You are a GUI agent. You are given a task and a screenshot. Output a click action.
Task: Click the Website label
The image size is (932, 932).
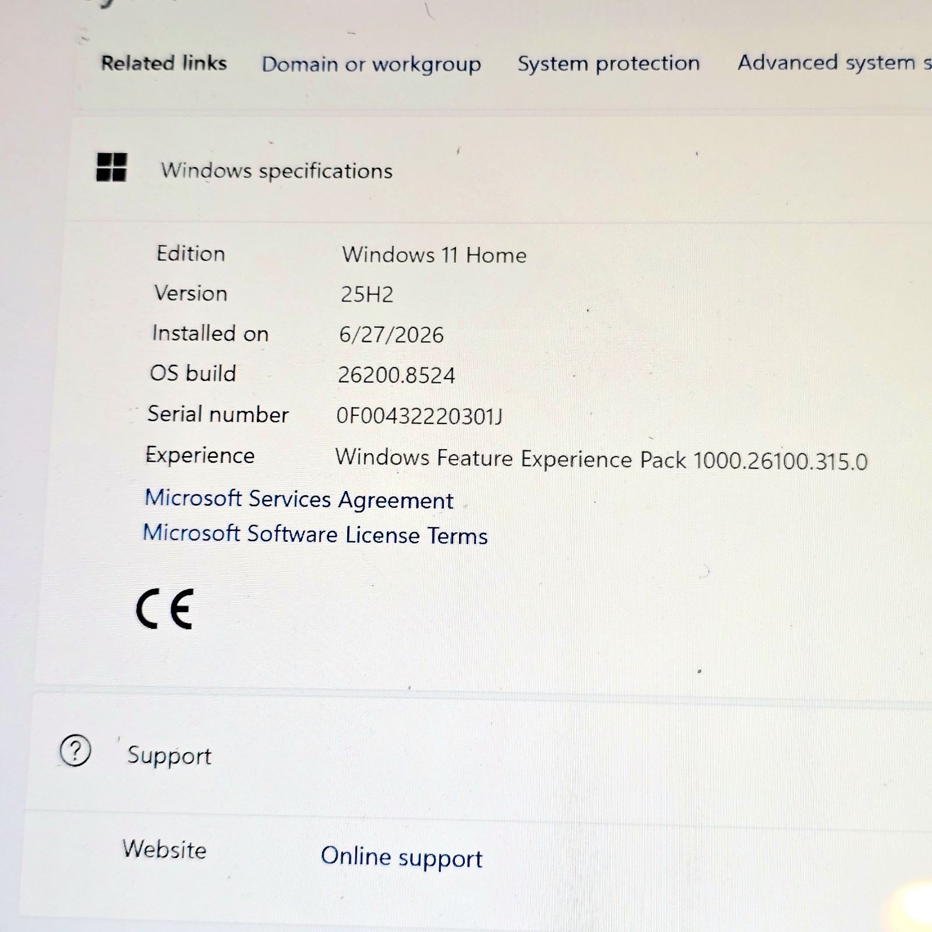164,849
